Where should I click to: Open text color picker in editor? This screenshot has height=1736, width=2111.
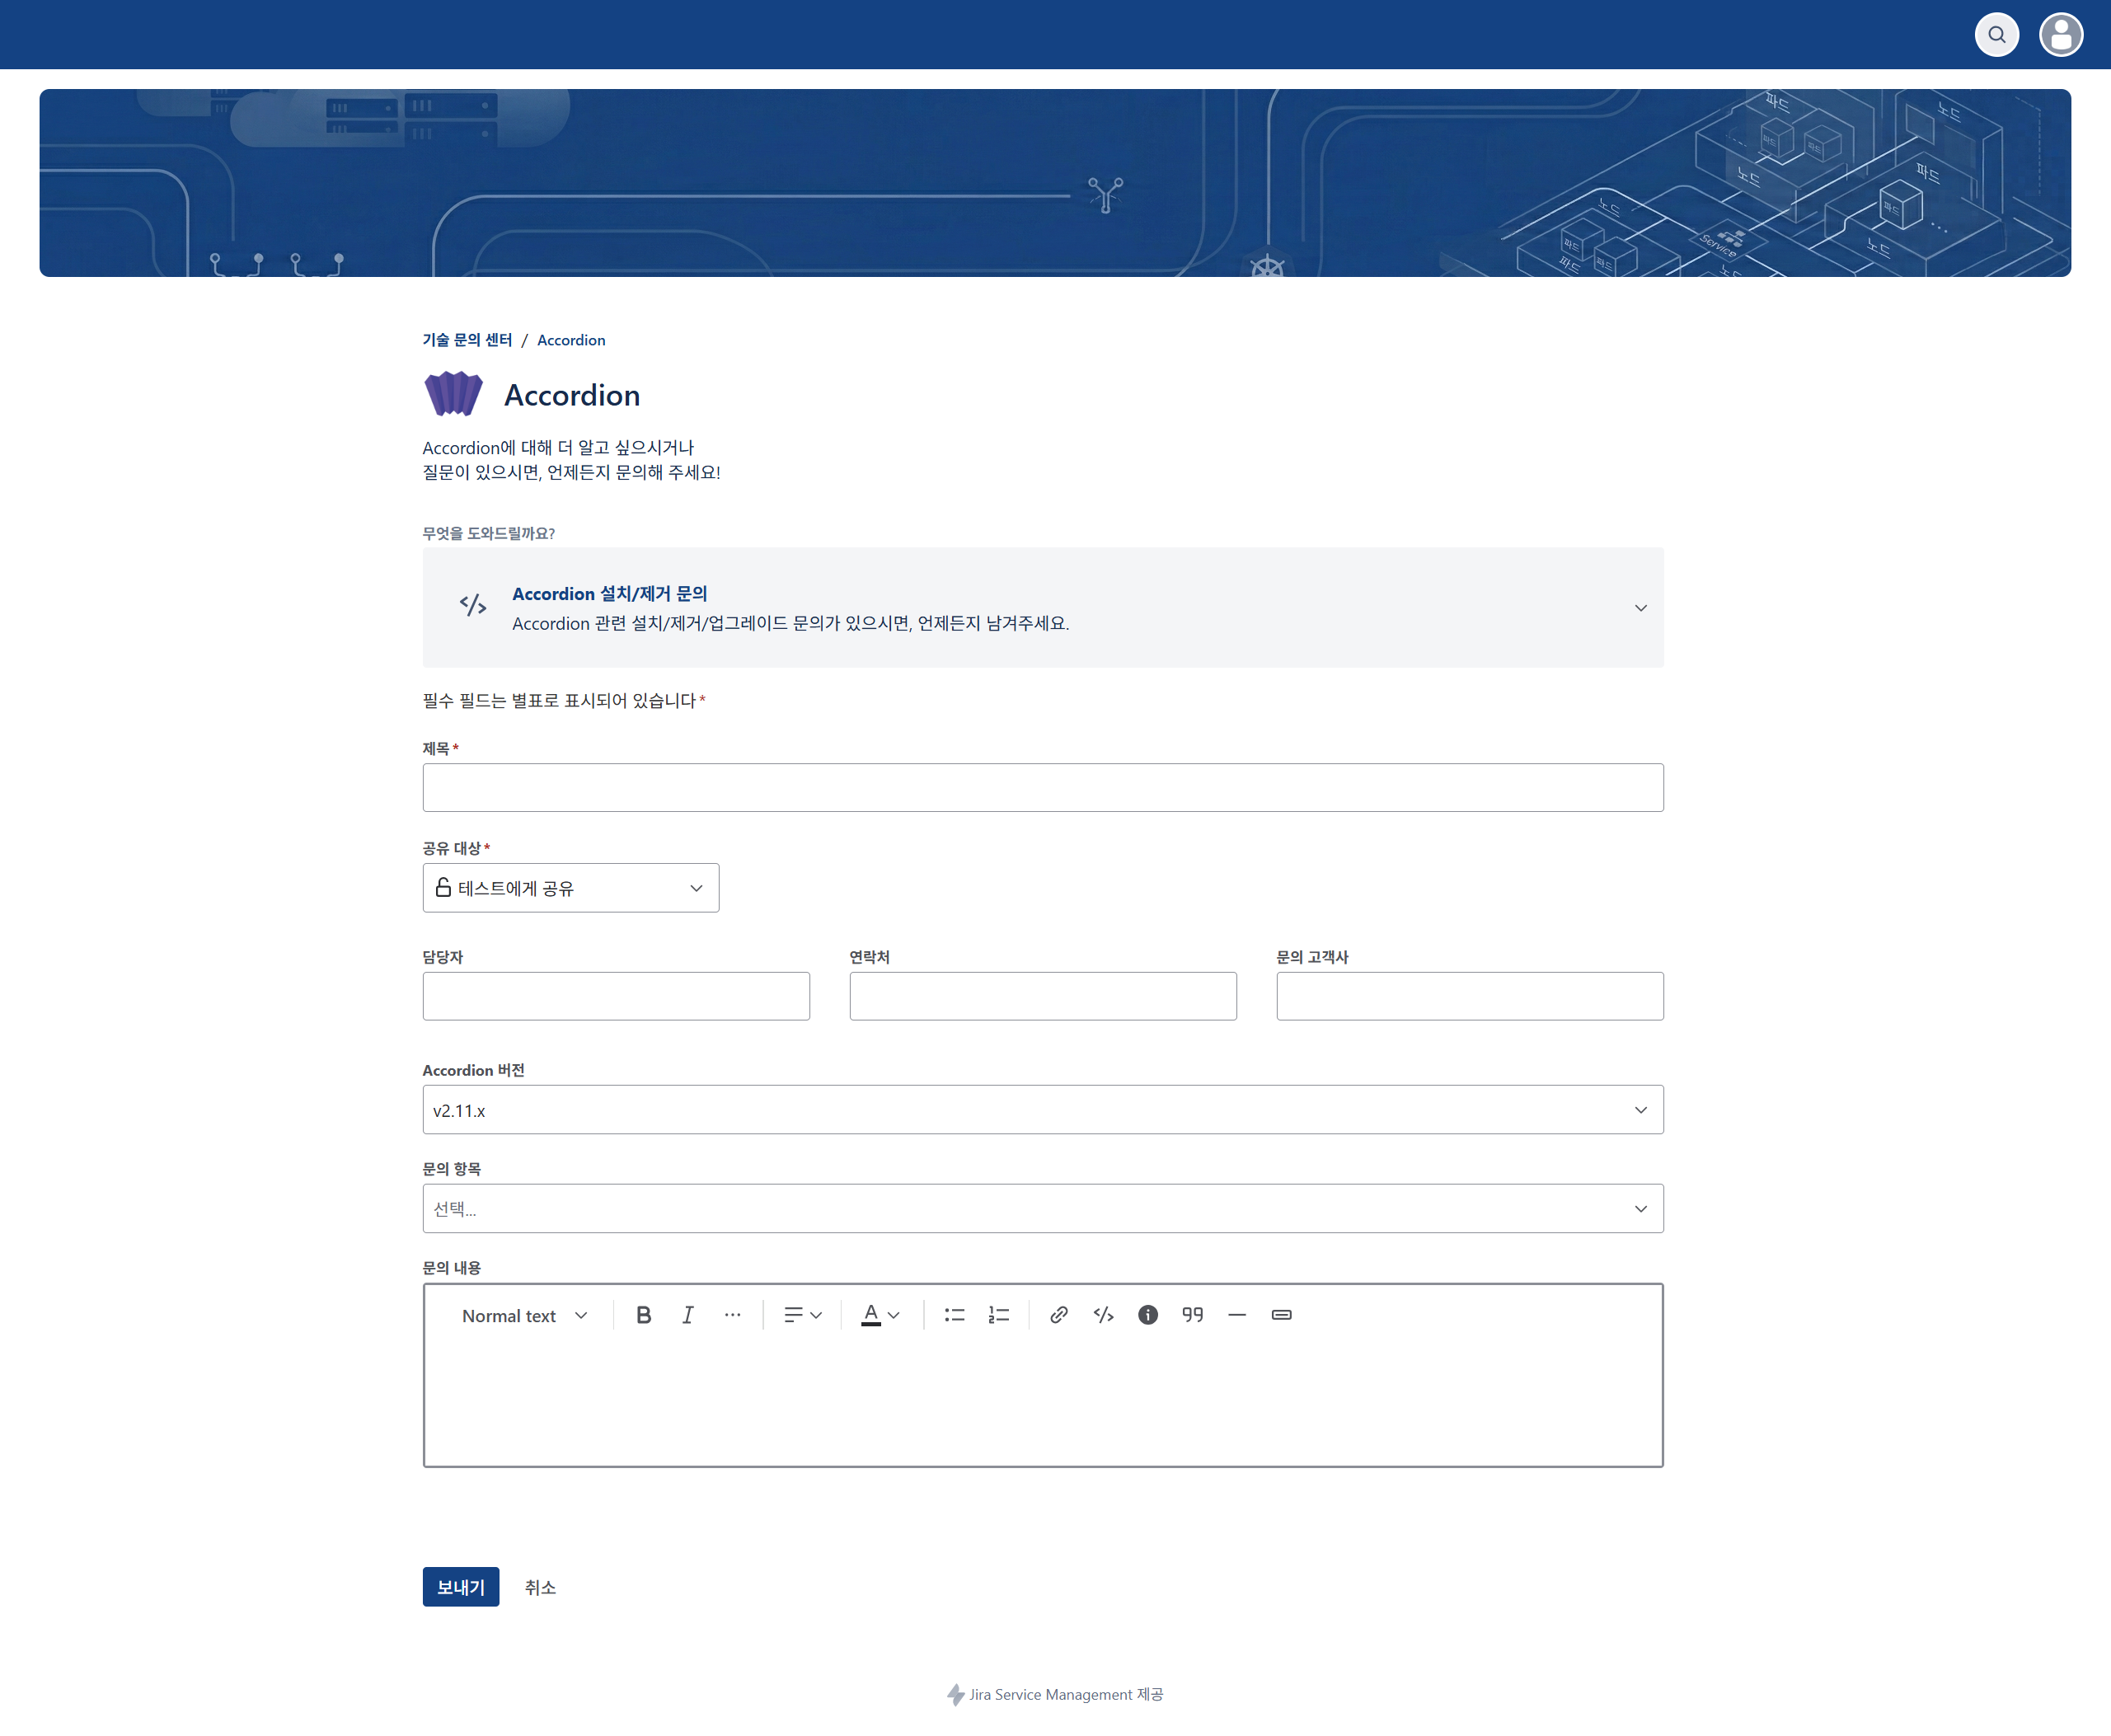pos(880,1315)
